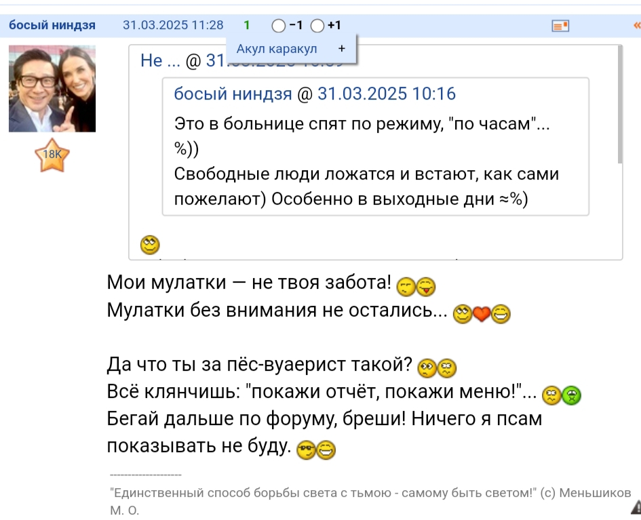Select the +1 rating radio button
641x520 pixels.
tap(317, 26)
